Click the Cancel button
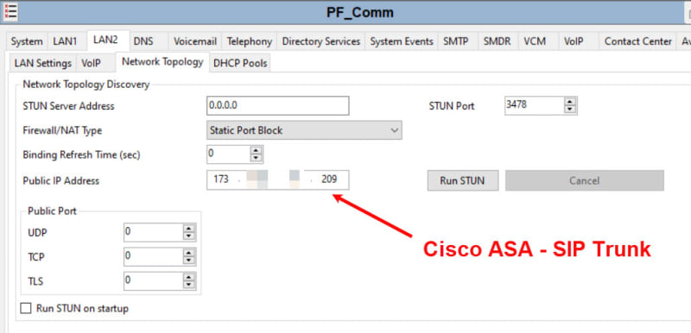Image resolution: width=691 pixels, height=333 pixels. [585, 180]
